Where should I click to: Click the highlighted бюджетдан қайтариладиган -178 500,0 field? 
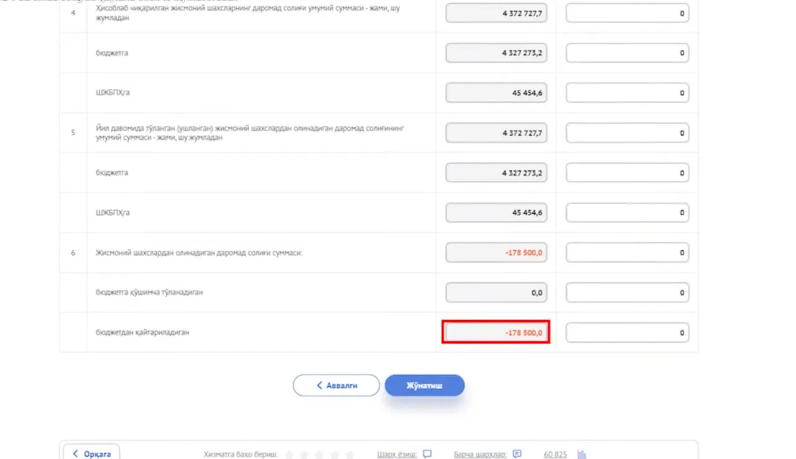[496, 333]
